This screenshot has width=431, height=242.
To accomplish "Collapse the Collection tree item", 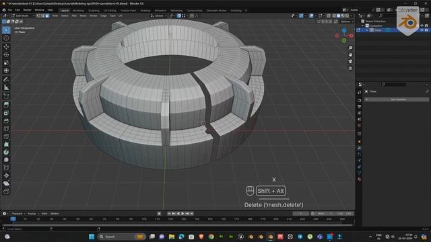I will pos(363,26).
